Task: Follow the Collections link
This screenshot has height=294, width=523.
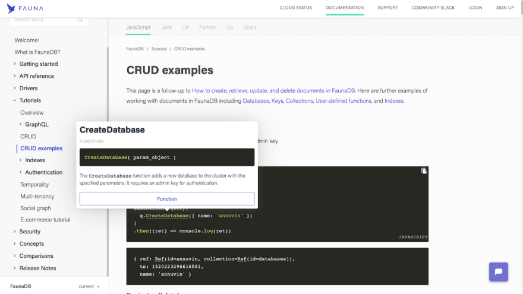Action: click(299, 100)
